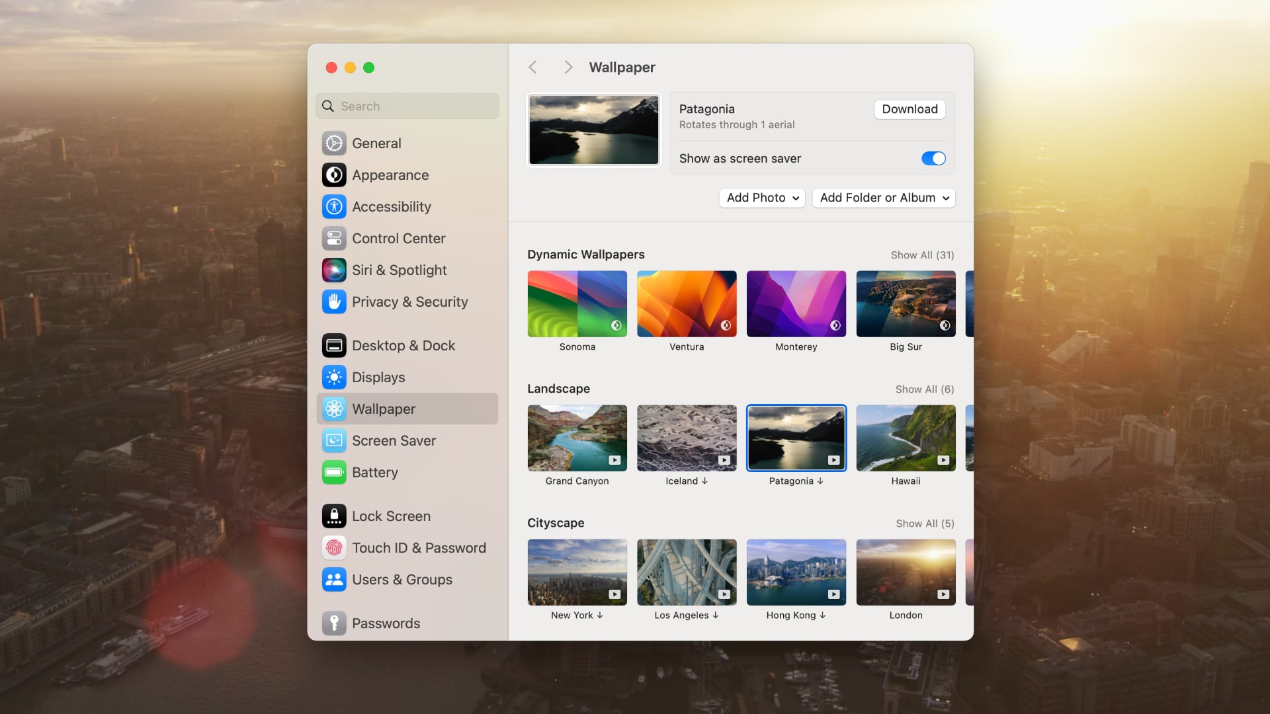Select the Patagonia thumbnail in Landscape row
Viewport: 1270px width, 714px height.
coord(796,438)
